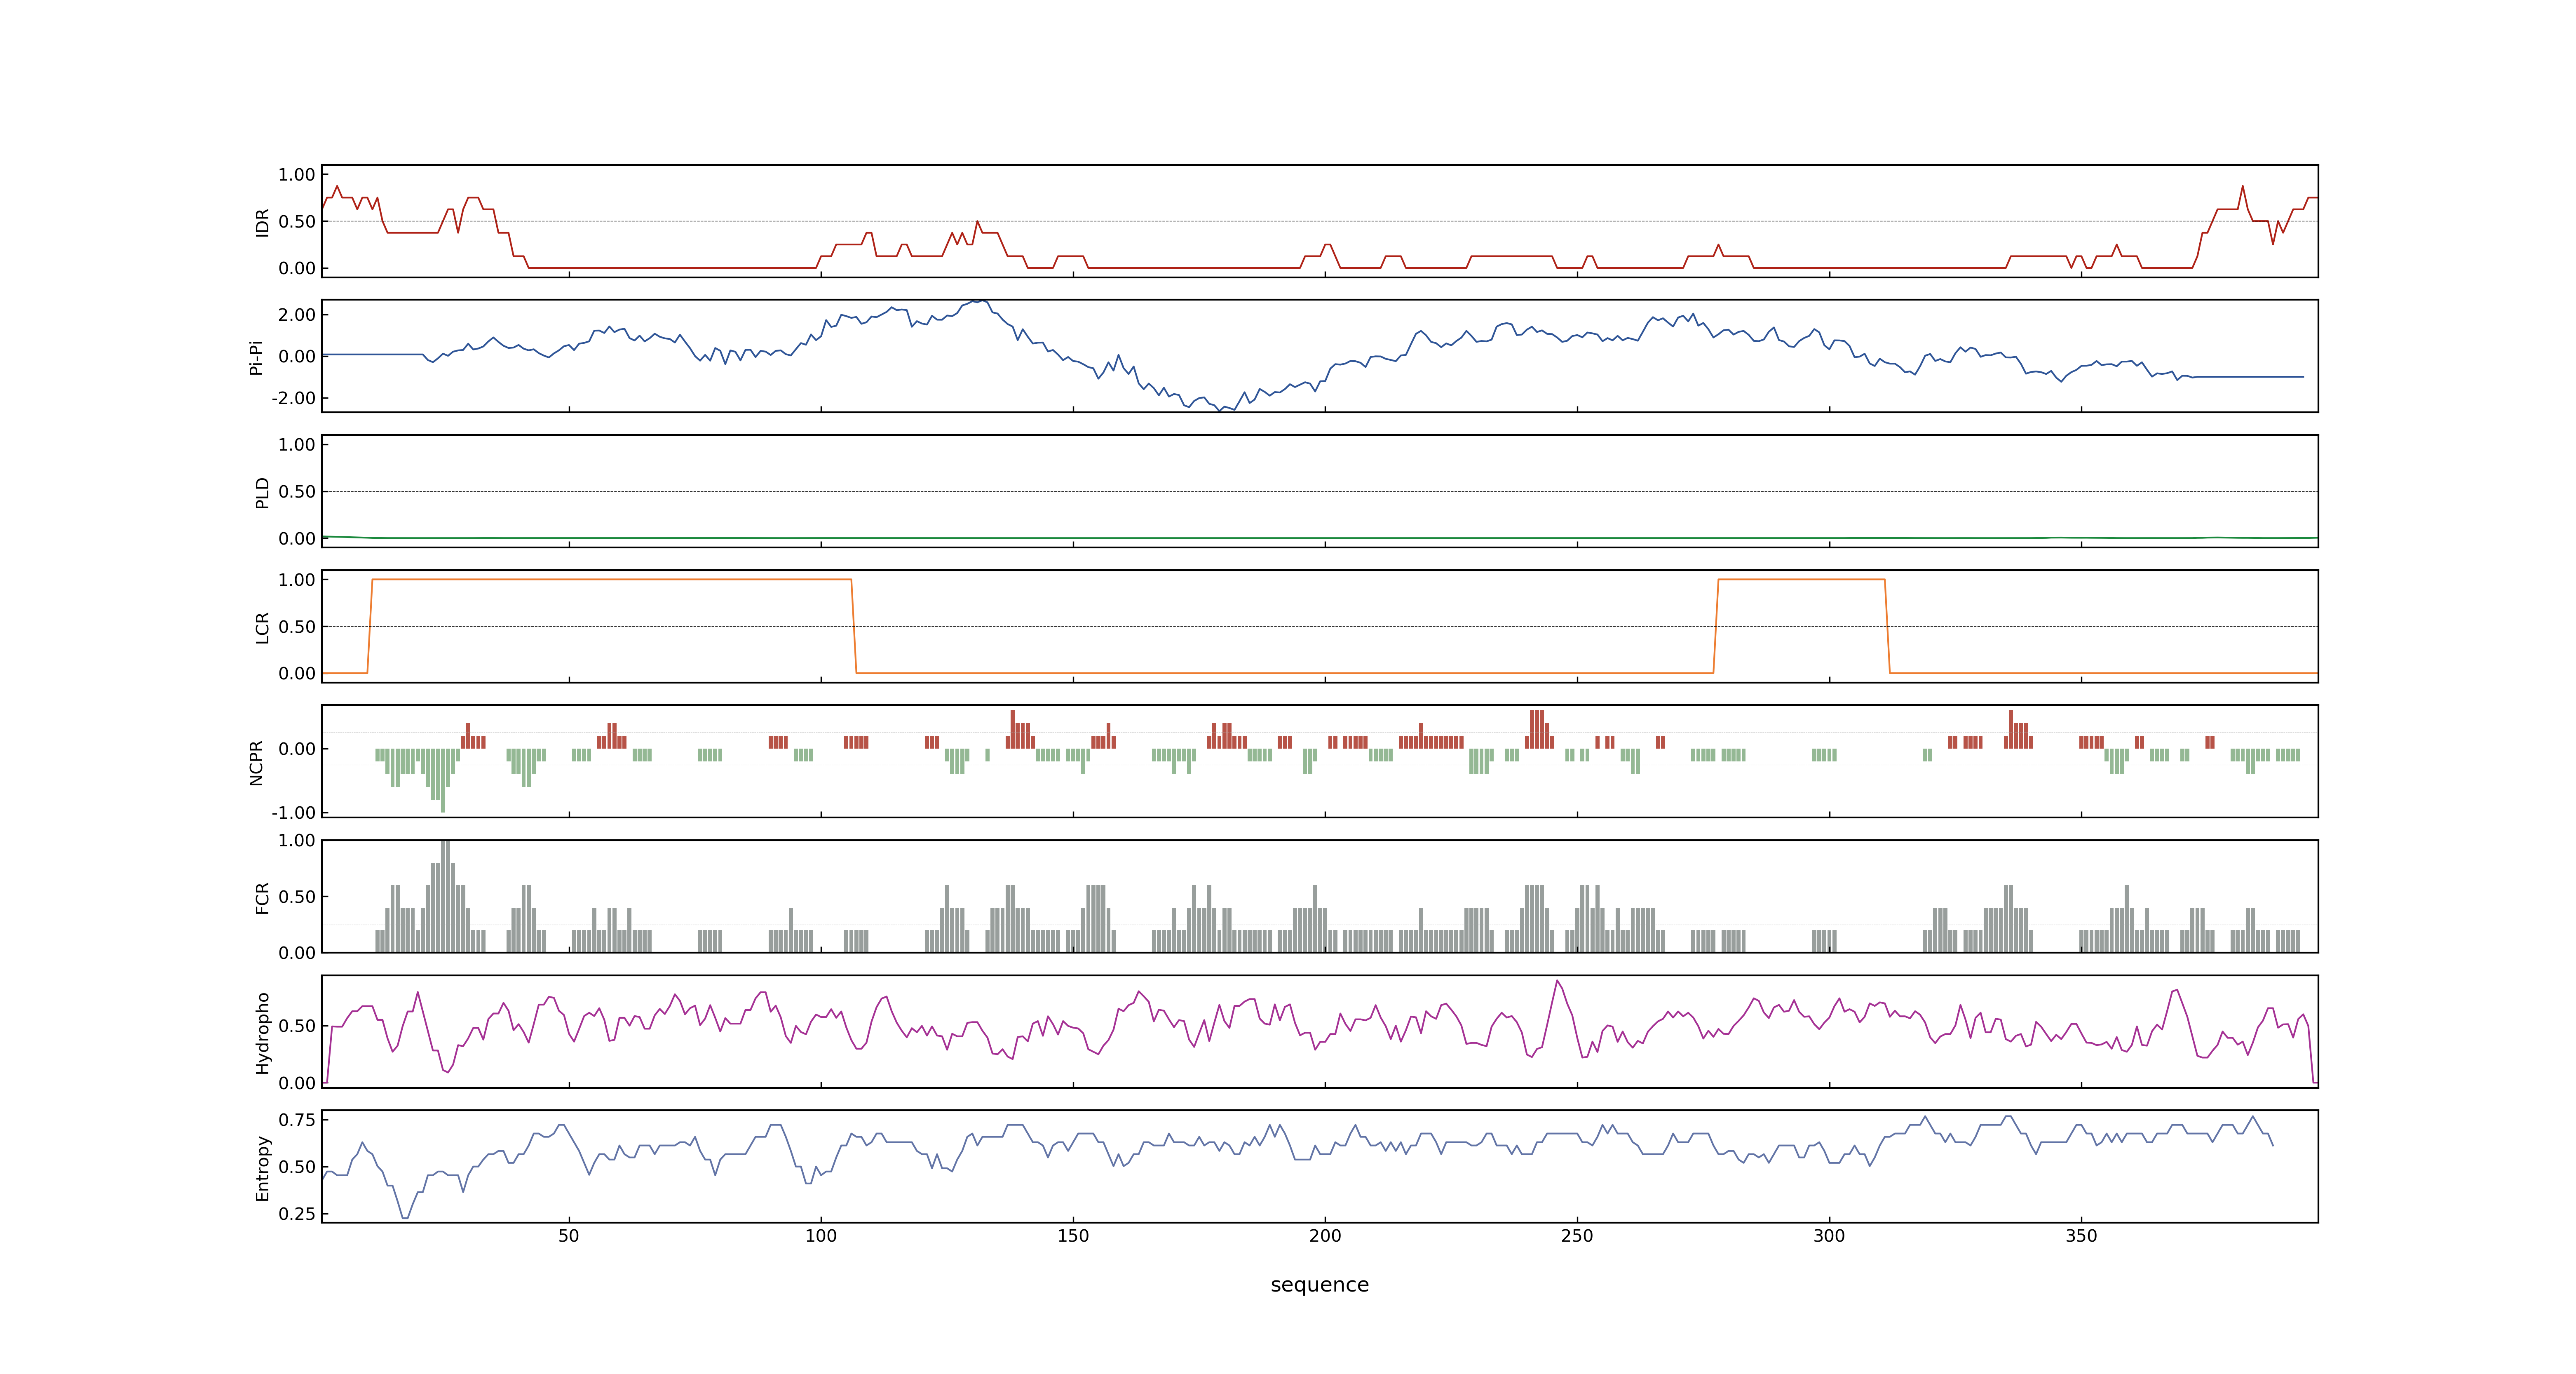The image size is (2576, 1374).
Task: Click the 0.00 tick of the NCPR panel
Action: (x=297, y=749)
